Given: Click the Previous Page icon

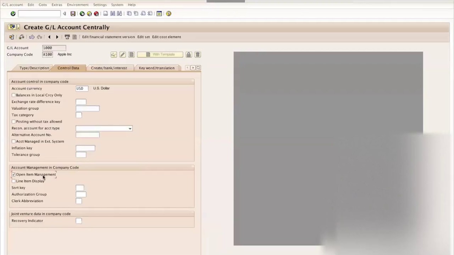Looking at the screenshot, I should [x=136, y=13].
